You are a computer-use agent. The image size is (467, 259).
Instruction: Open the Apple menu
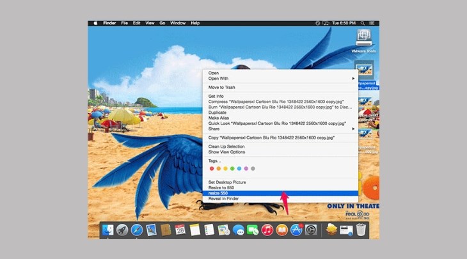click(x=96, y=23)
